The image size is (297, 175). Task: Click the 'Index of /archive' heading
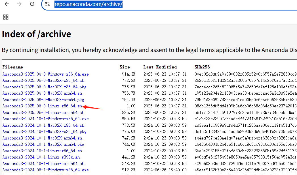point(36,34)
